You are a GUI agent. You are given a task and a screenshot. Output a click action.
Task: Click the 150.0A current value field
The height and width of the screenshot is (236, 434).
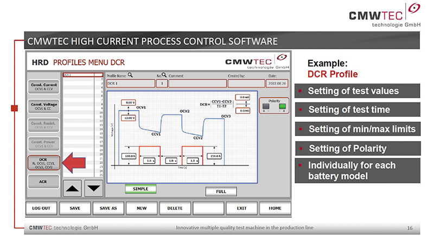pos(214,156)
